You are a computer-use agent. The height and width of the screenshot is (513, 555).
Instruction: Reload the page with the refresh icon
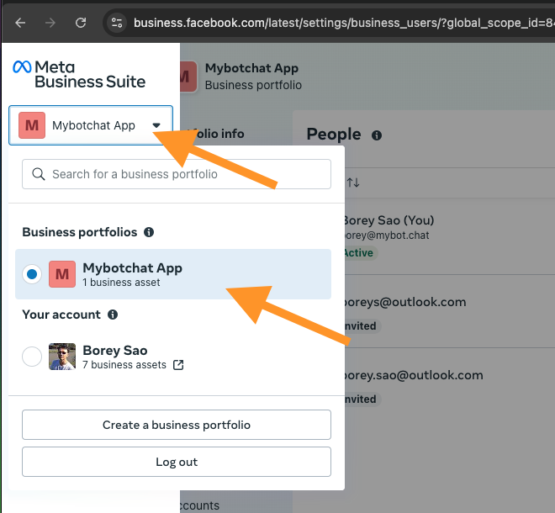pos(81,23)
